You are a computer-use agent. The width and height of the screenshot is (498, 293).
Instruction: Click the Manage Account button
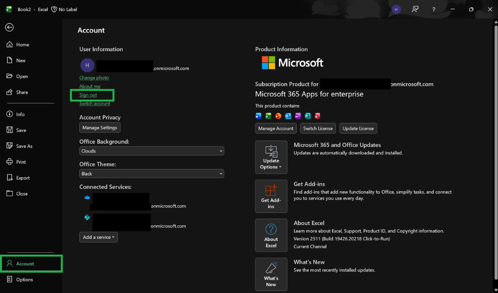[x=276, y=129]
